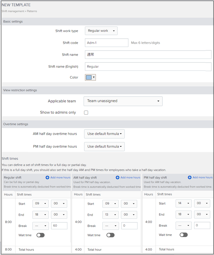This screenshot has width=214, height=255.
Task: Enable the Show to admins only checkbox
Action: point(86,112)
